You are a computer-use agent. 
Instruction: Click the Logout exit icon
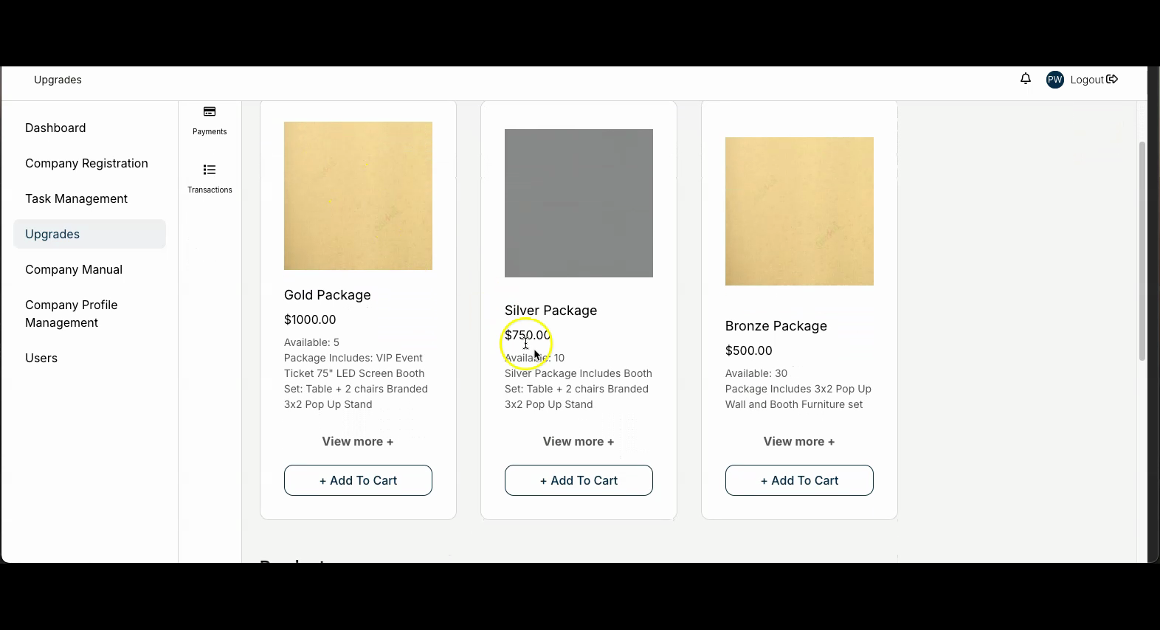click(1112, 80)
